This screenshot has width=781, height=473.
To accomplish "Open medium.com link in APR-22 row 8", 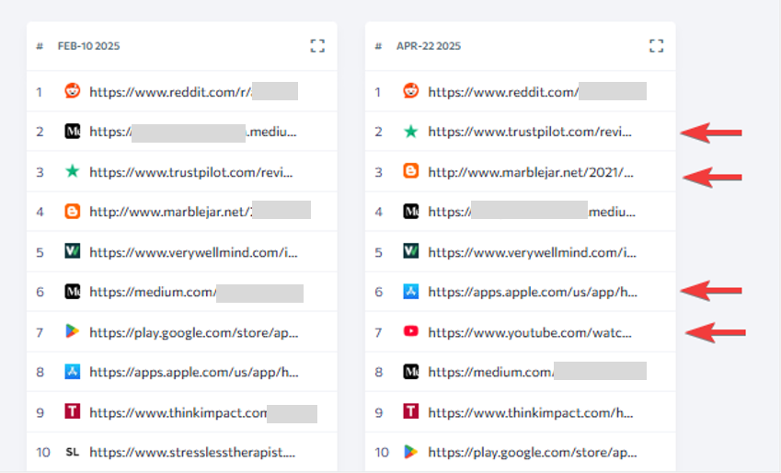I will [x=491, y=373].
